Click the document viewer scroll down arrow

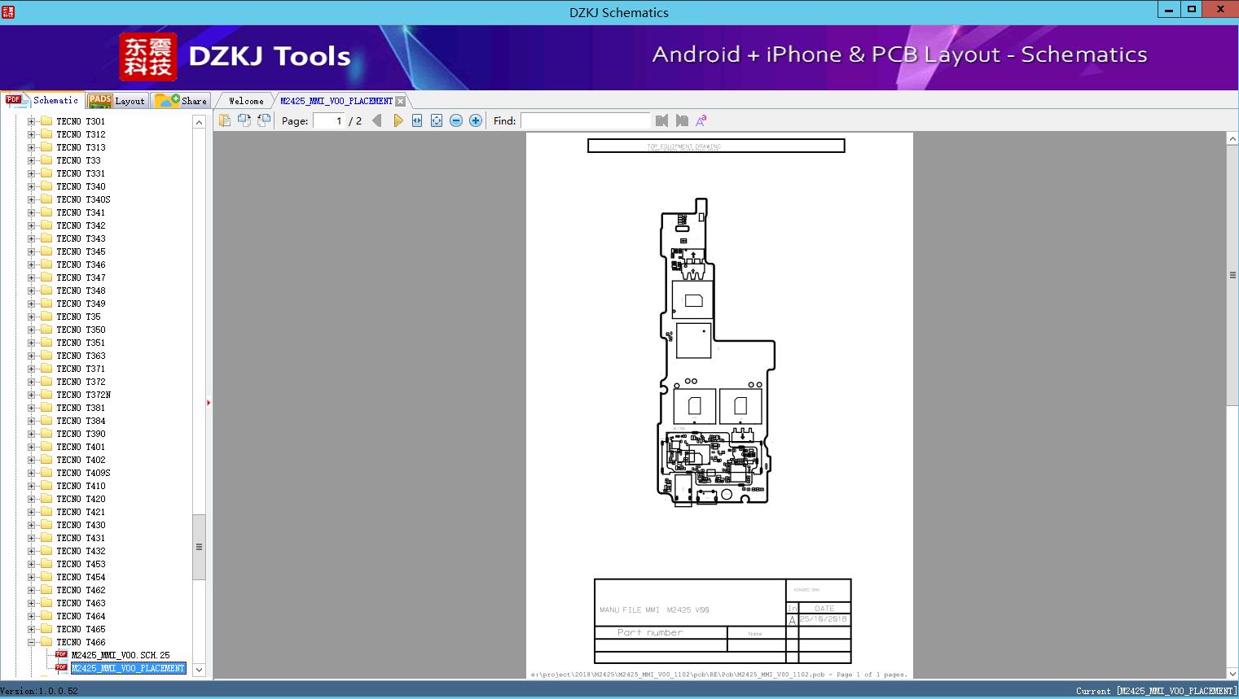pos(1232,673)
